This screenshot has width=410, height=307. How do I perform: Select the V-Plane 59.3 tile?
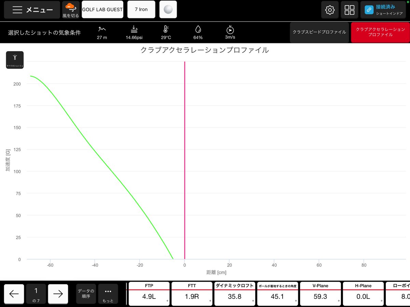pyautogui.click(x=320, y=294)
